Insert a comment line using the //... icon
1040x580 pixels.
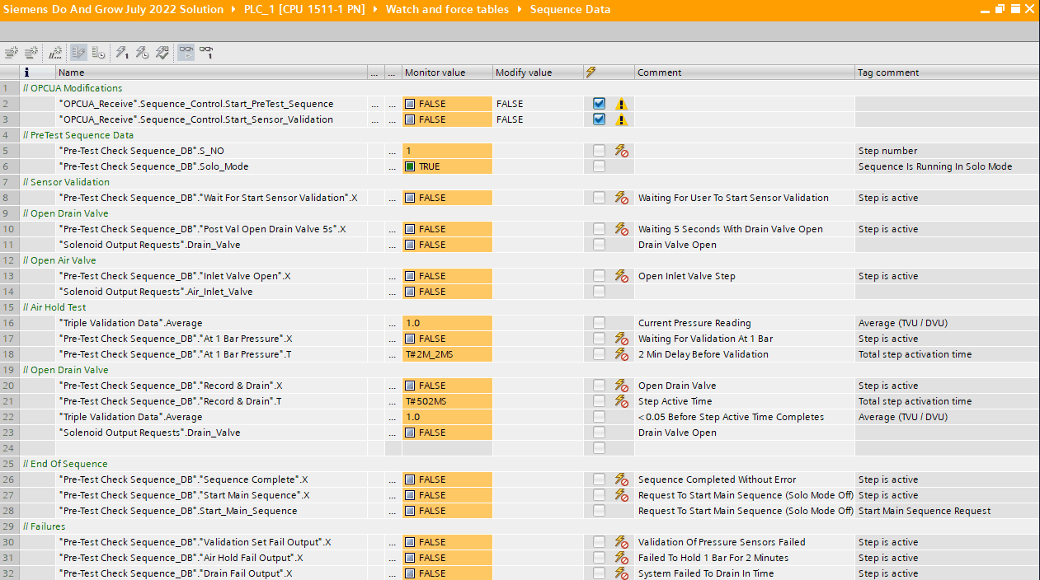(54, 52)
